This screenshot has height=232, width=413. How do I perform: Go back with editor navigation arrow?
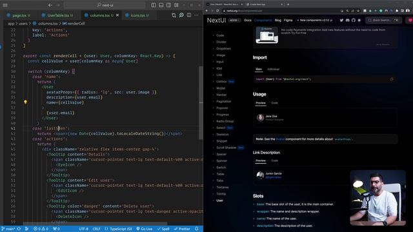(x=50, y=5)
